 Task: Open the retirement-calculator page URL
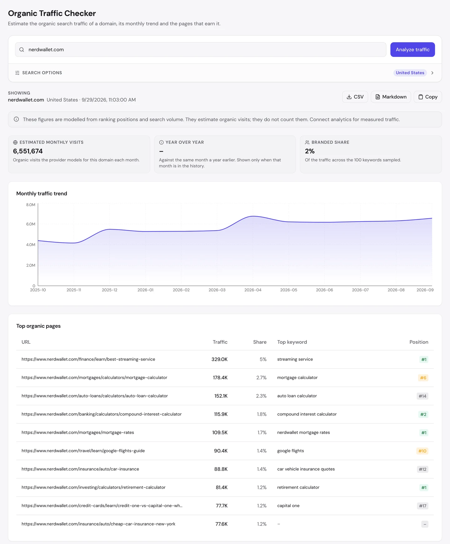[93, 487]
